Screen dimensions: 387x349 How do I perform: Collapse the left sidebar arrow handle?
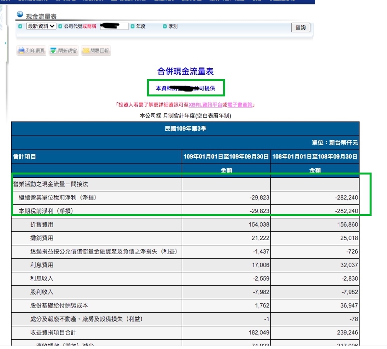[x=5, y=43]
